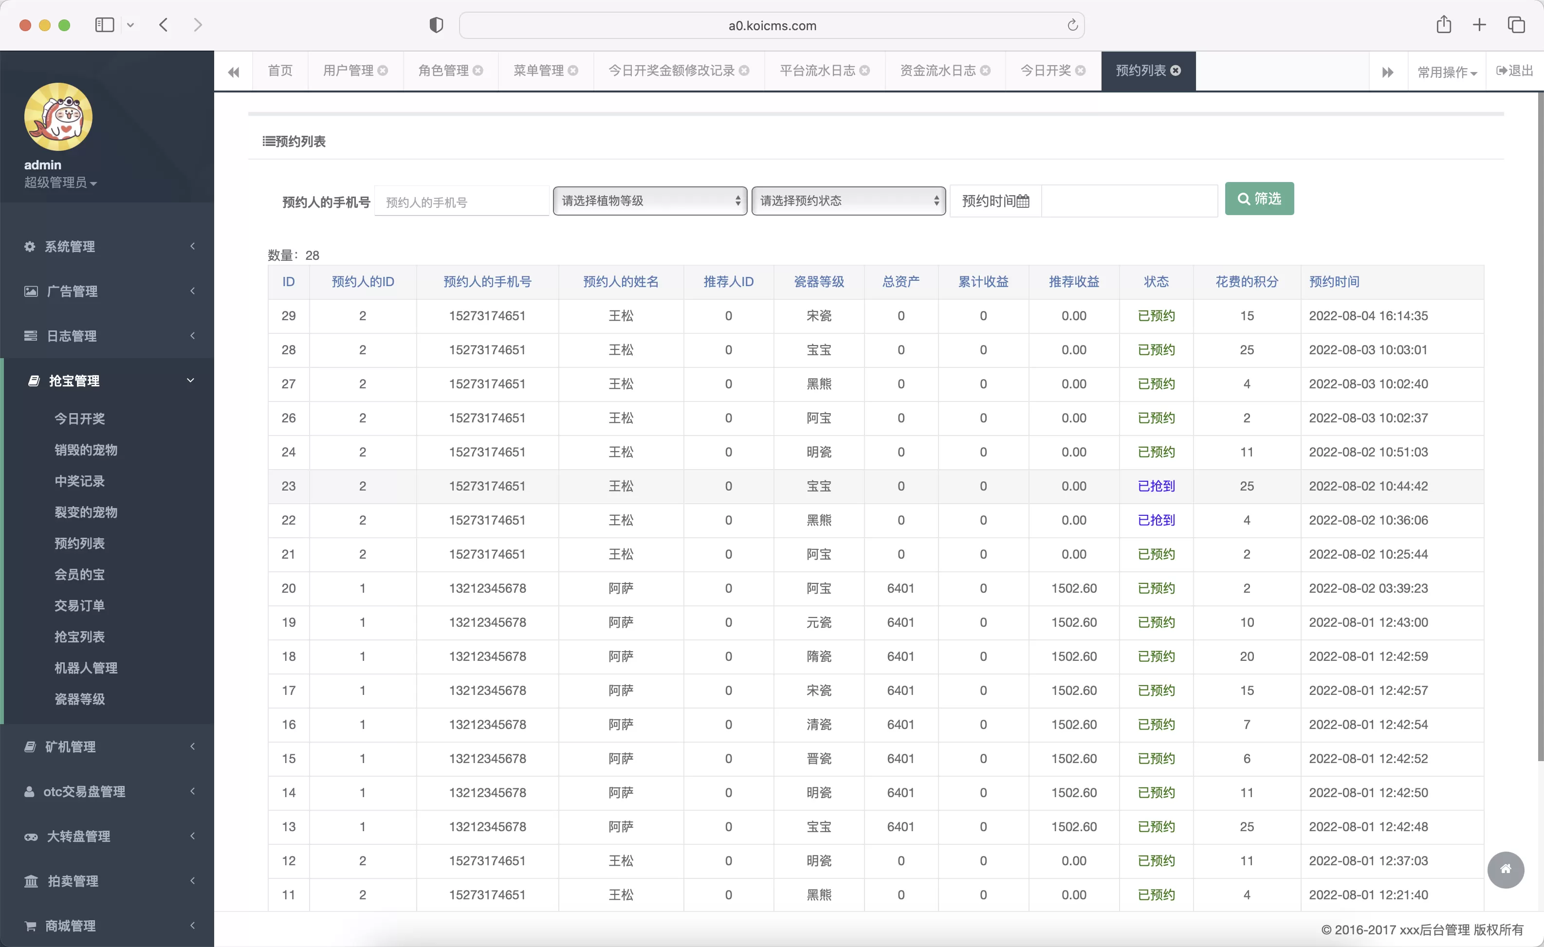The width and height of the screenshot is (1544, 947).
Task: Expand the 广告管理 sidebar menu
Action: (x=107, y=291)
